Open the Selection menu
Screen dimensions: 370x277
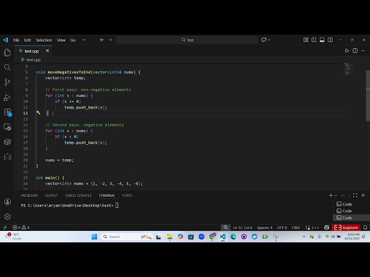pyautogui.click(x=44, y=40)
